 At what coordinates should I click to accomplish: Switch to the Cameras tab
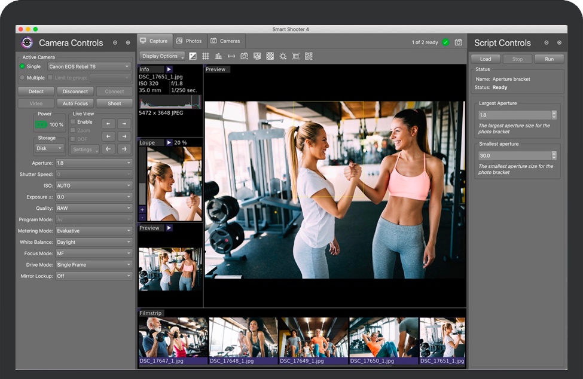(x=225, y=41)
